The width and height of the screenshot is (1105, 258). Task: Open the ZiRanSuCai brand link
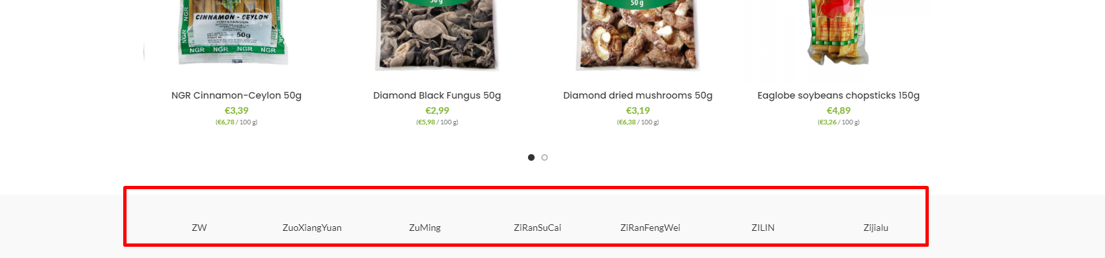point(537,228)
